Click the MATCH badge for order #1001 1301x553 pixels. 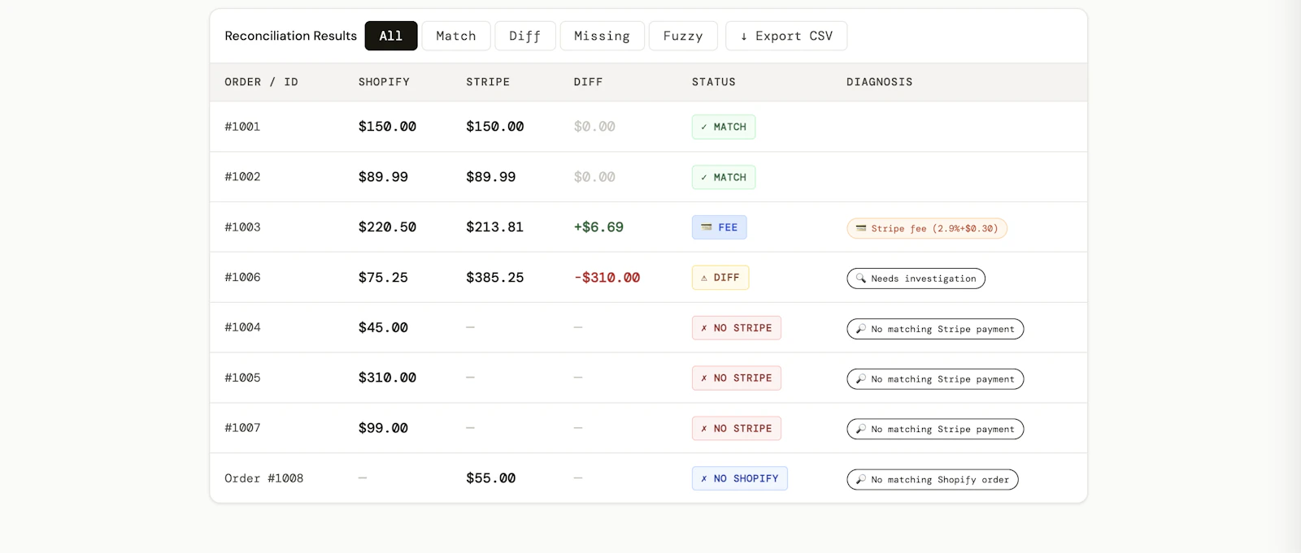tap(724, 127)
